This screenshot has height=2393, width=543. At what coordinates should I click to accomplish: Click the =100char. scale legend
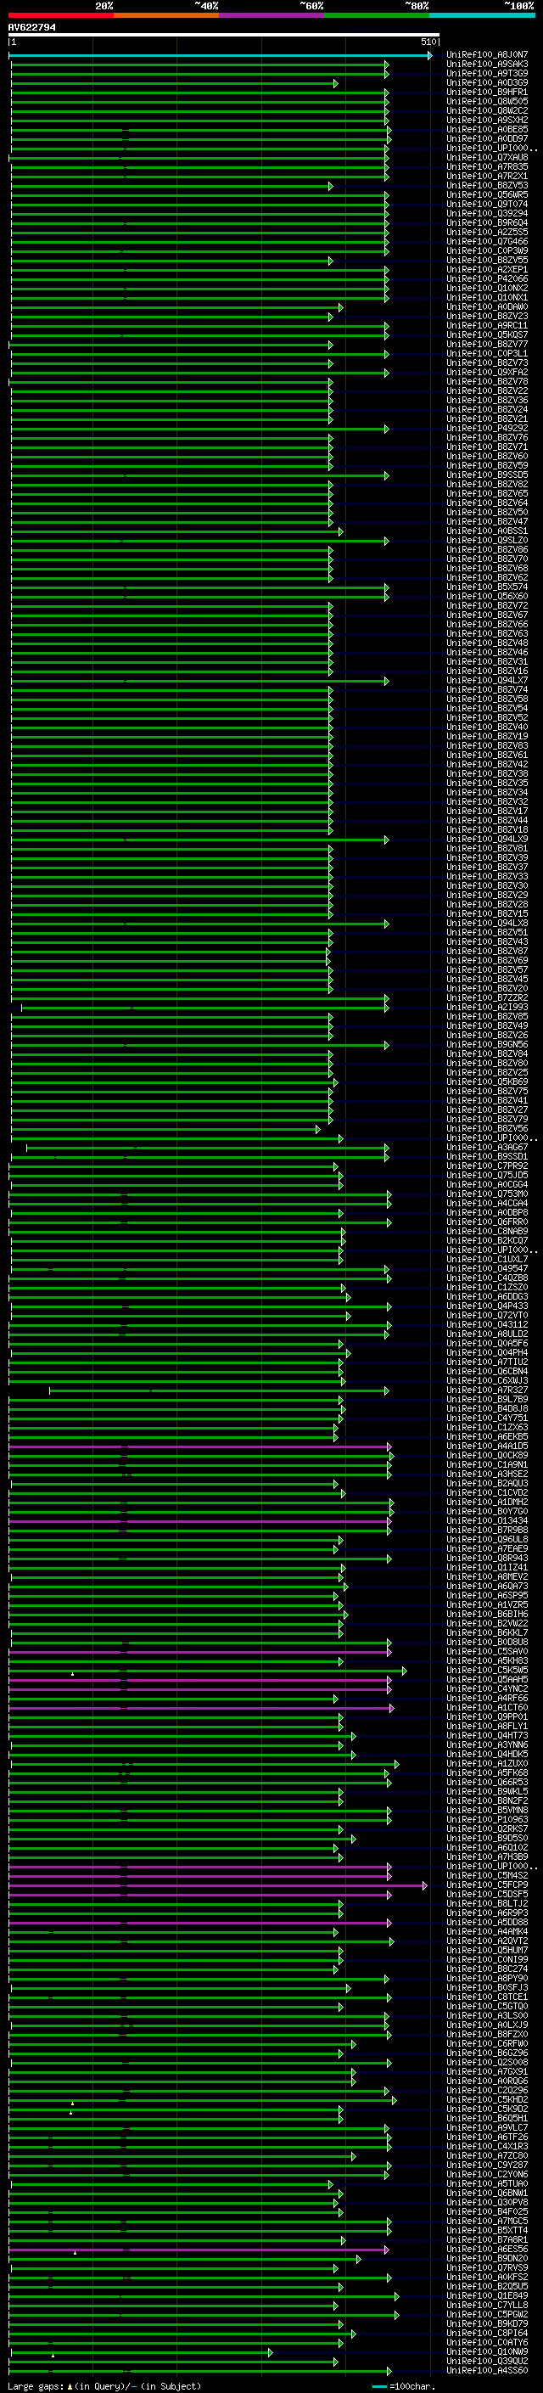click(x=404, y=2386)
